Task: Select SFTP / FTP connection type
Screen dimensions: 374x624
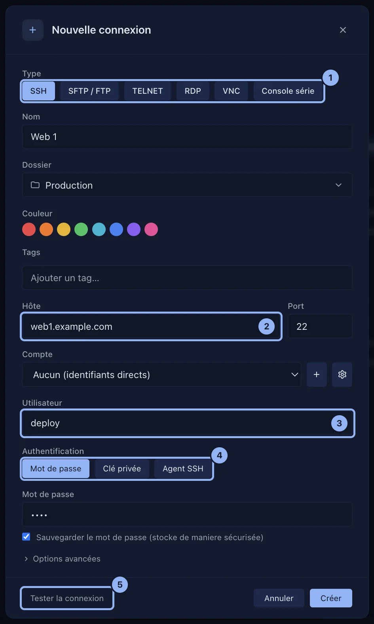Action: click(x=89, y=91)
